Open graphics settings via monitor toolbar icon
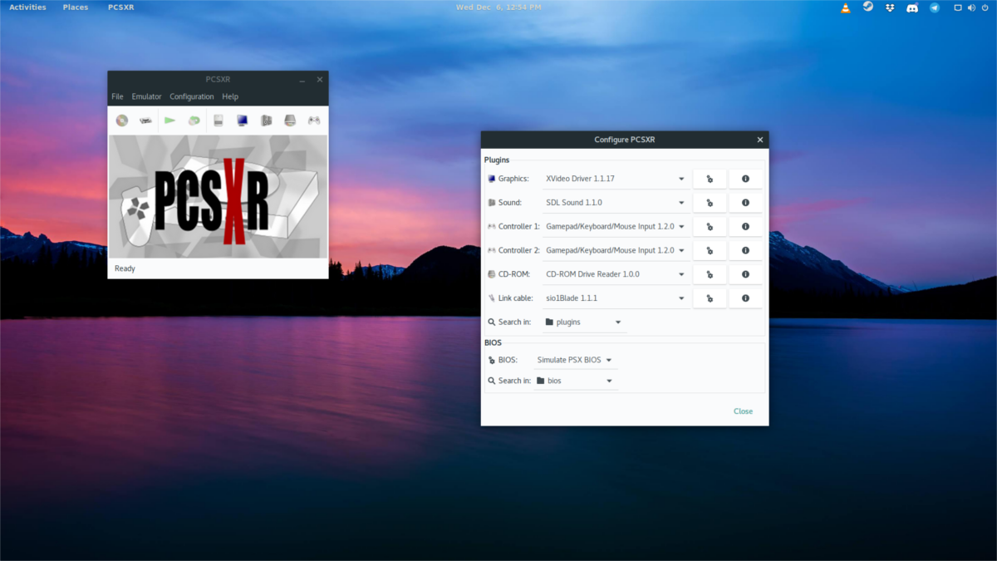Screen dimensions: 997x561 click(243, 121)
